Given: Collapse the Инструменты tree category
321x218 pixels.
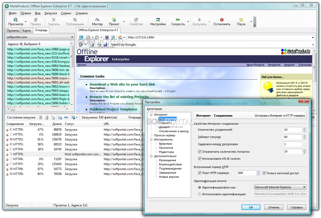Looking at the screenshot, I should pos(151,139).
